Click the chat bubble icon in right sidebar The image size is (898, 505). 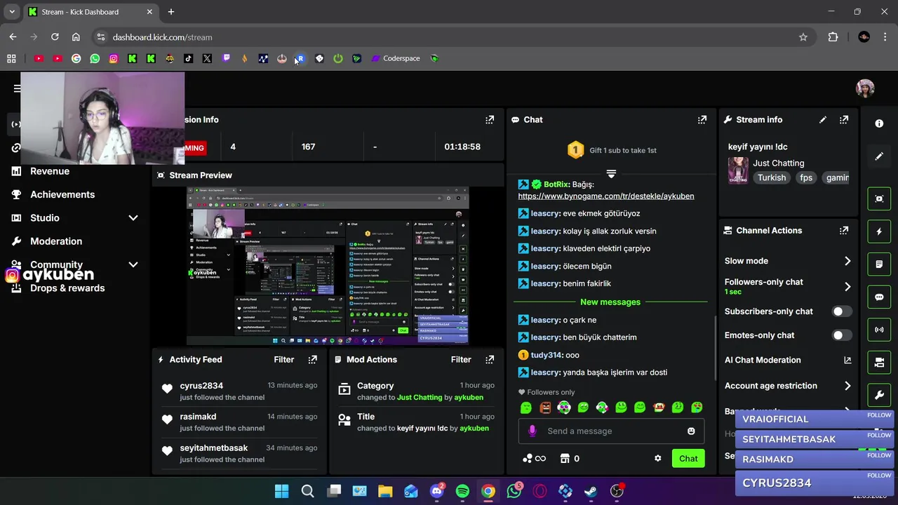(879, 297)
